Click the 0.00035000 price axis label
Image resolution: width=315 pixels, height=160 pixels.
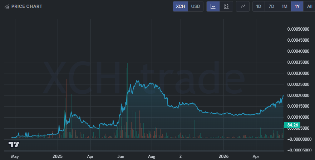pos(298,62)
